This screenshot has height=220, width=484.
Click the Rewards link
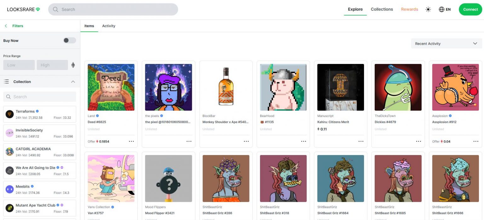point(409,9)
